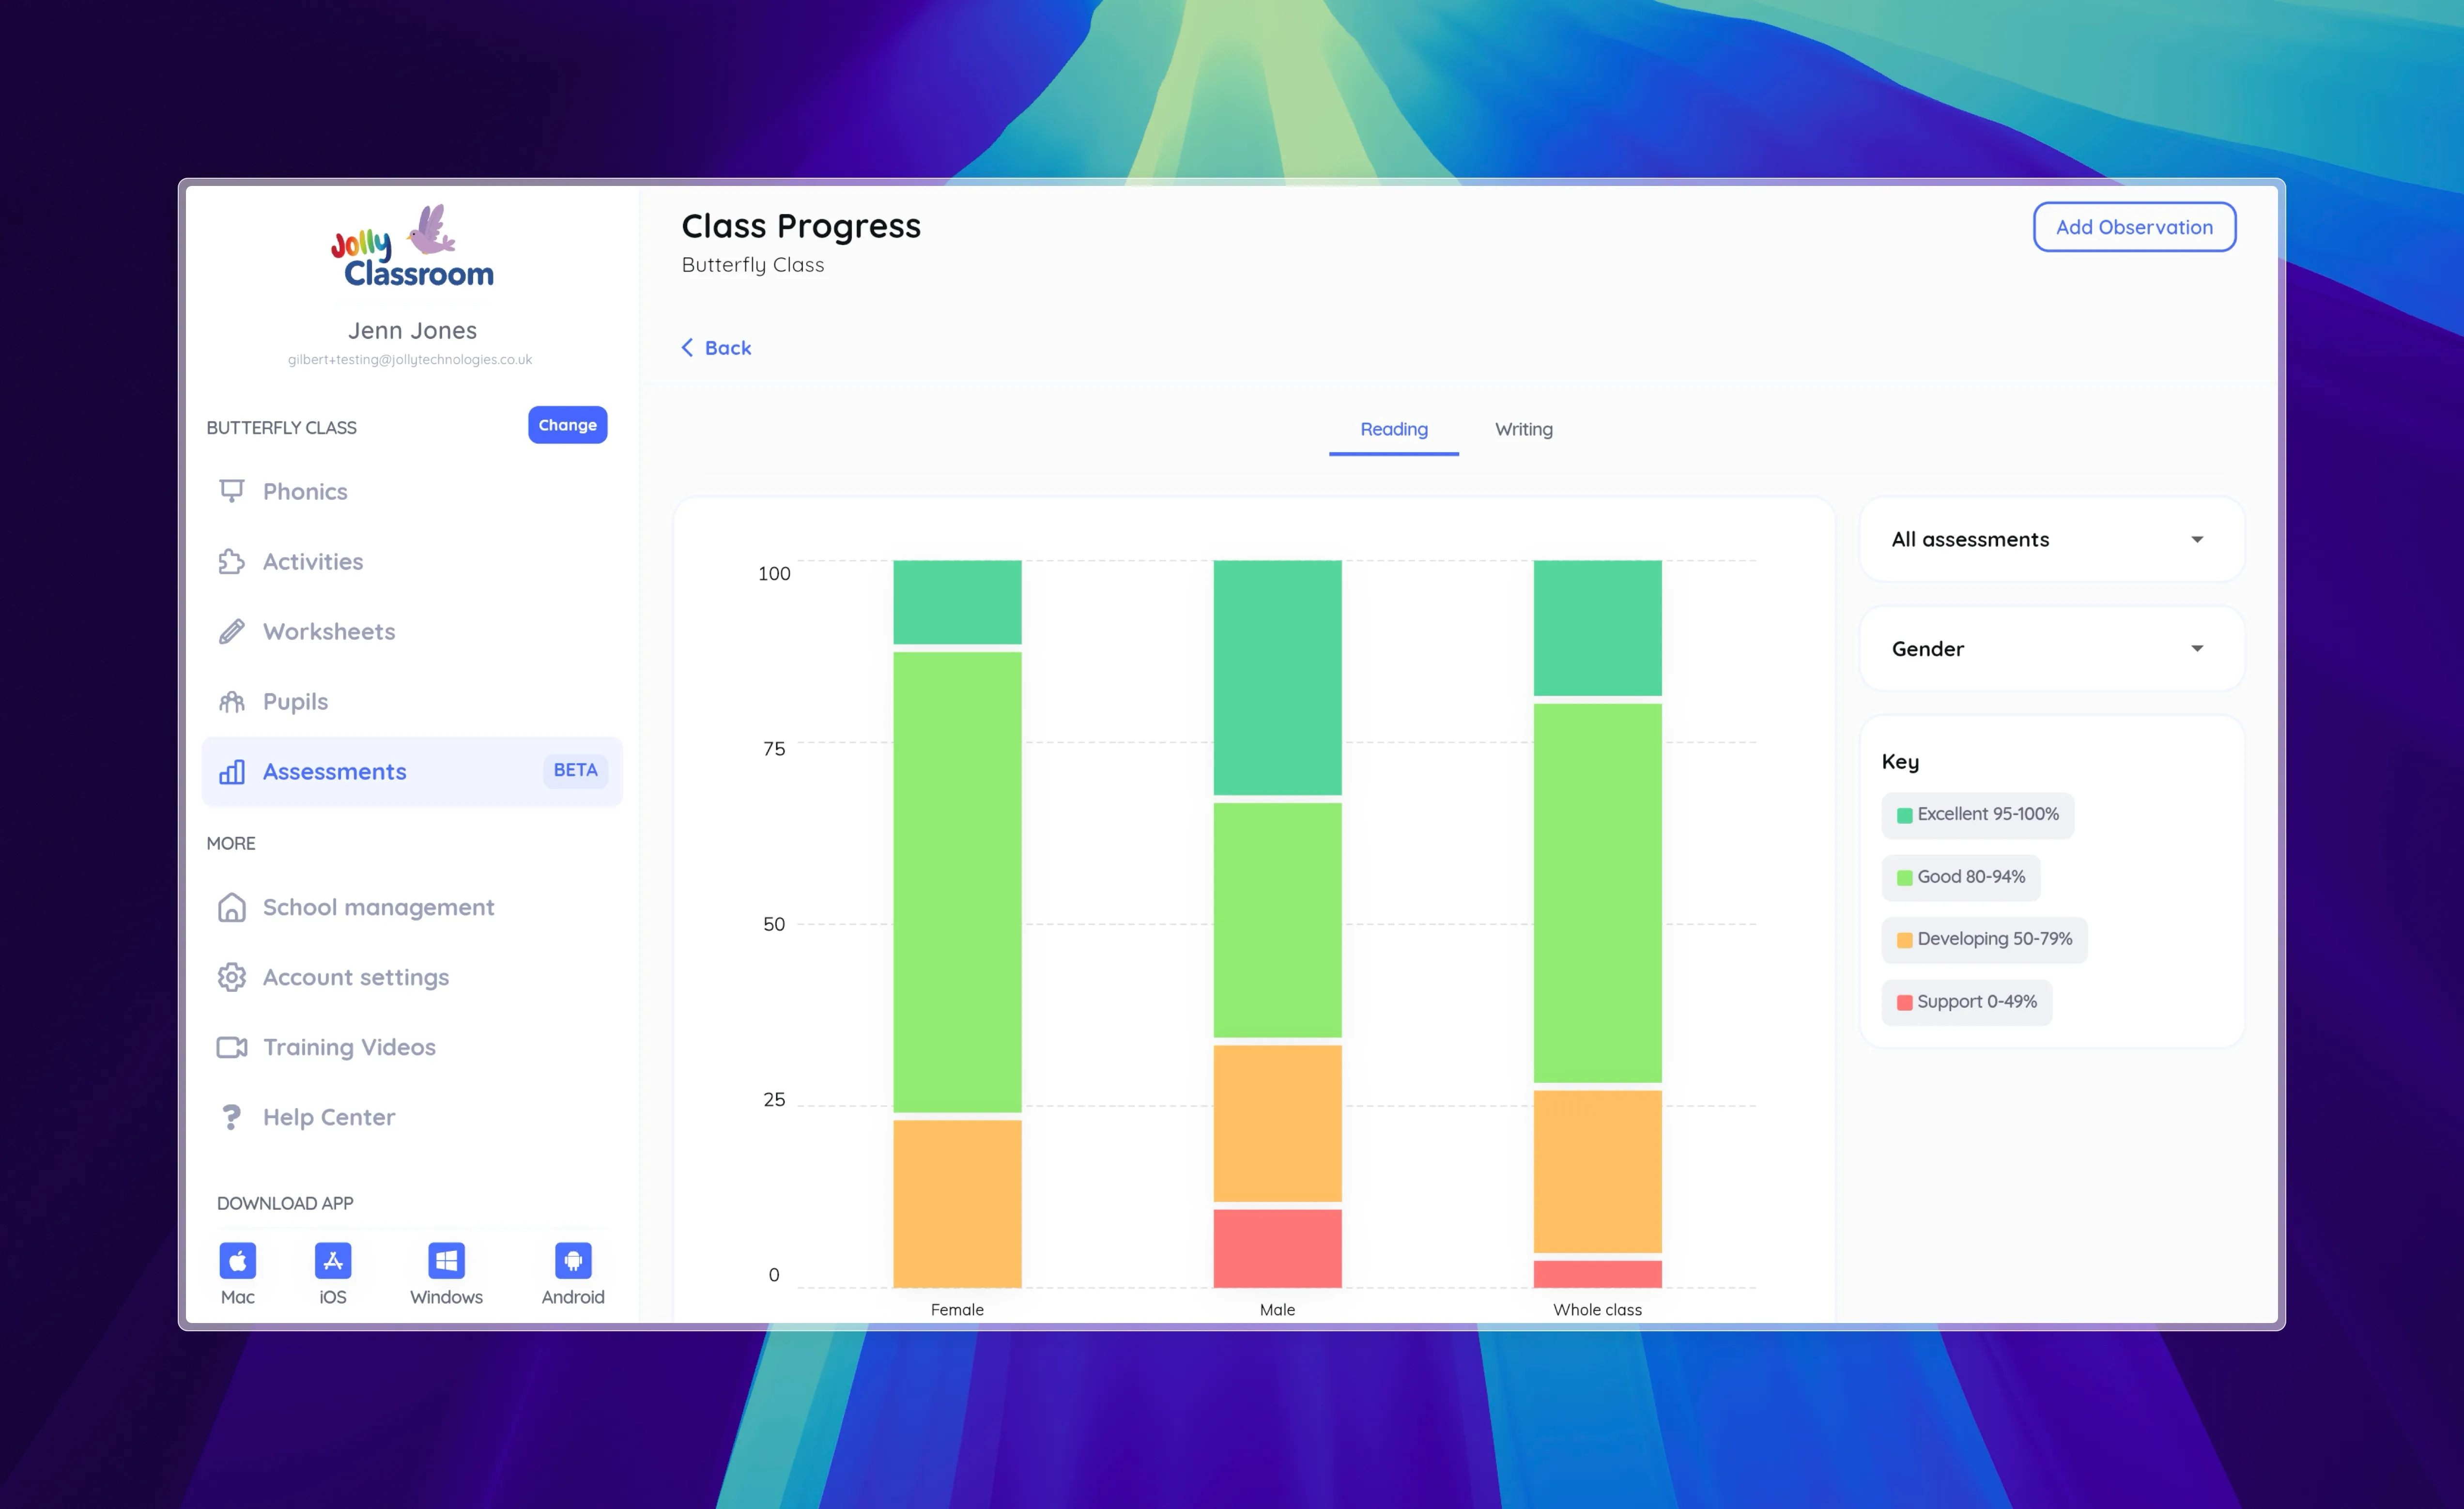The height and width of the screenshot is (1509, 2464).
Task: Toggle the Good 80-94% legend item
Action: 1960,877
